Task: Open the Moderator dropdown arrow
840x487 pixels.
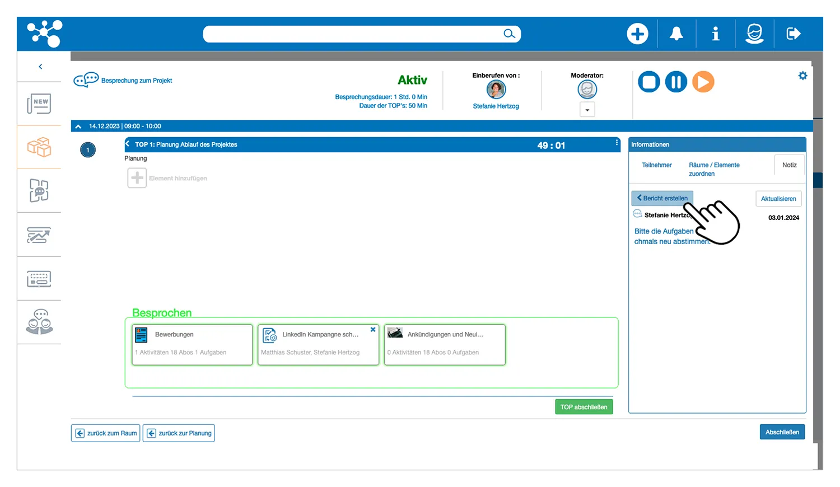Action: point(587,110)
